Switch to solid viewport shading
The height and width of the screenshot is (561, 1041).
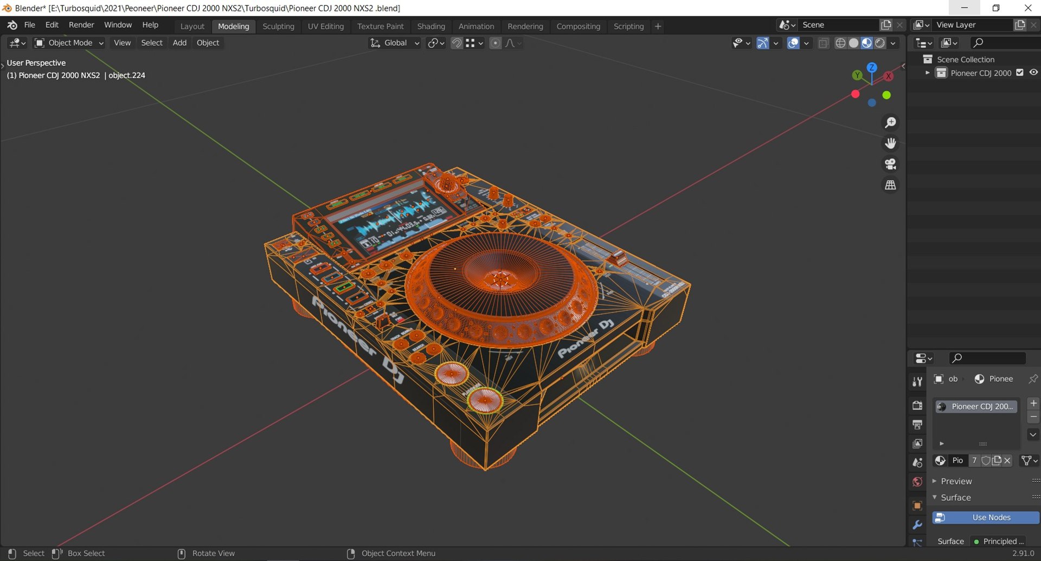click(853, 43)
